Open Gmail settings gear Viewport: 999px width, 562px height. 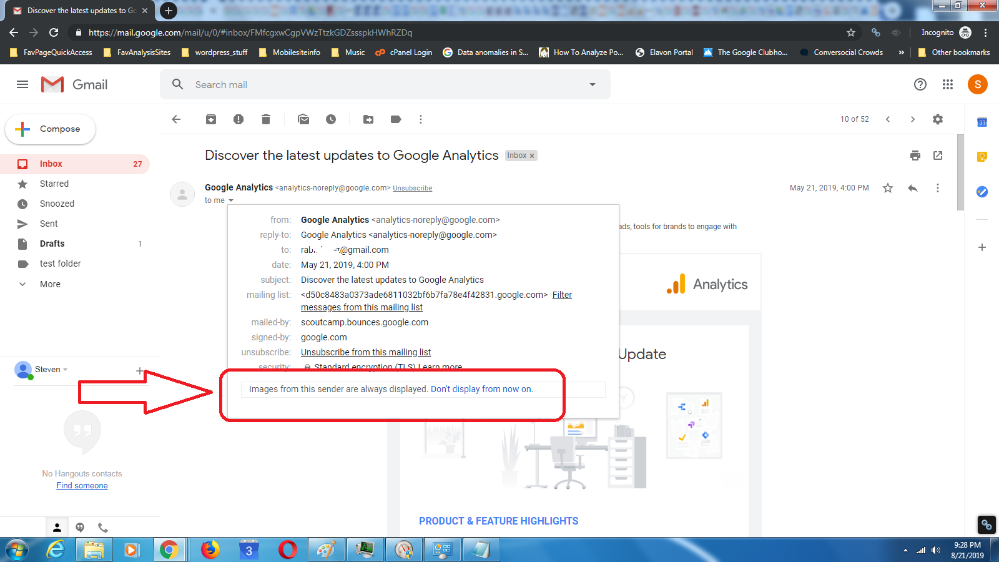click(x=938, y=119)
